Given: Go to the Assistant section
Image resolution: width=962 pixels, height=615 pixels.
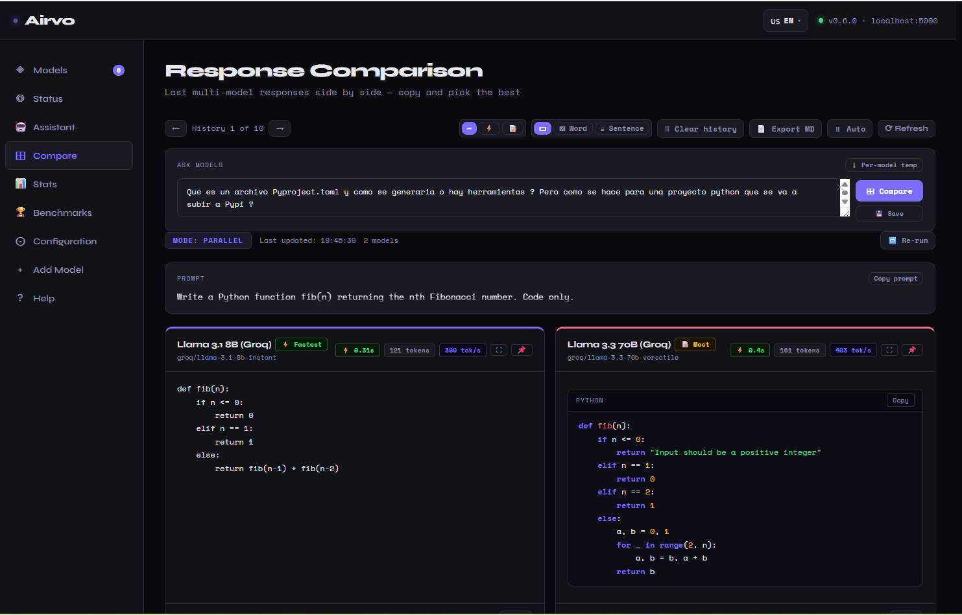Looking at the screenshot, I should tap(69, 127).
